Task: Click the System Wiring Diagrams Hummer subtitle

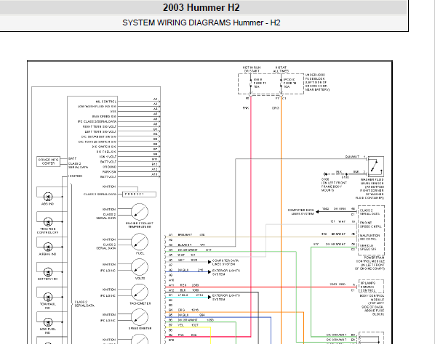Action: point(201,22)
